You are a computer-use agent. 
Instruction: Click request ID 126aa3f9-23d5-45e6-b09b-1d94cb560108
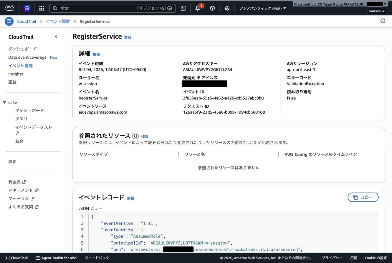pos(224,112)
